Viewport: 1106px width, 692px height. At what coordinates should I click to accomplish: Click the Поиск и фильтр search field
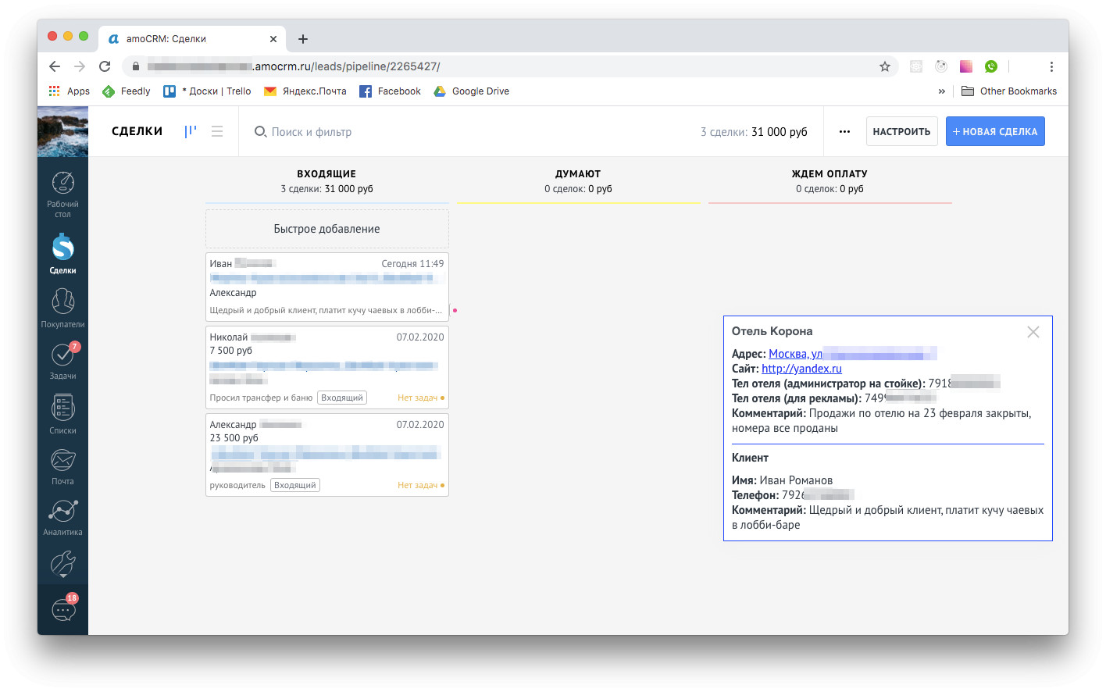click(311, 132)
